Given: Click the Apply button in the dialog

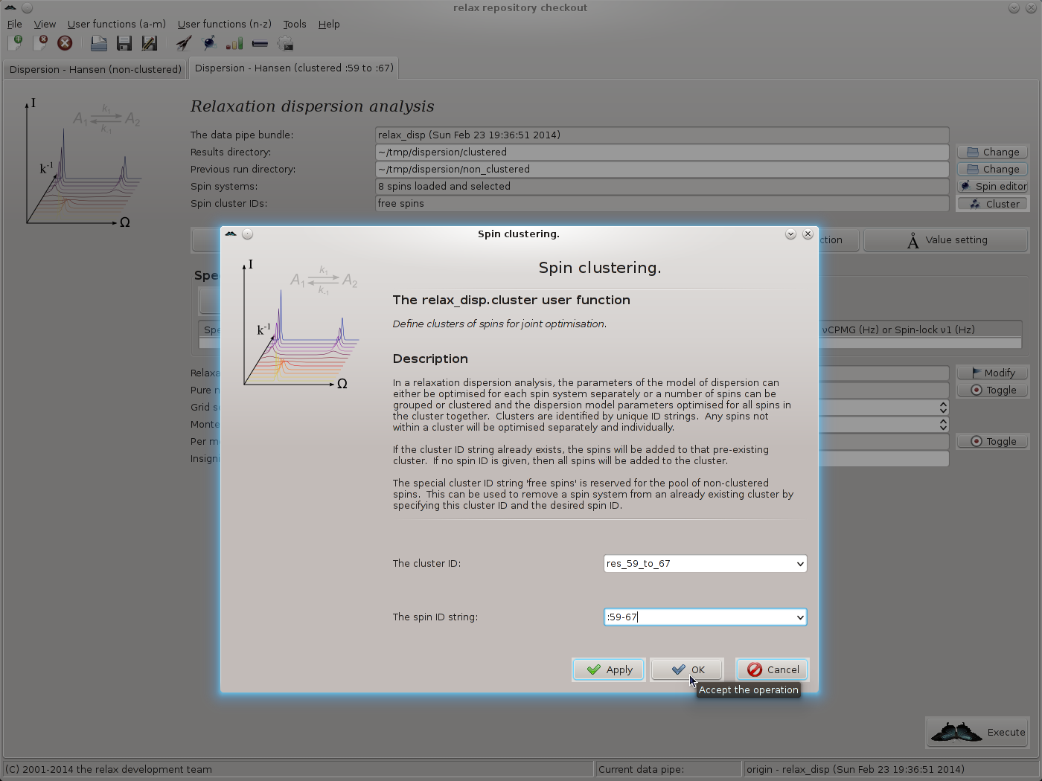Looking at the screenshot, I should coord(609,670).
